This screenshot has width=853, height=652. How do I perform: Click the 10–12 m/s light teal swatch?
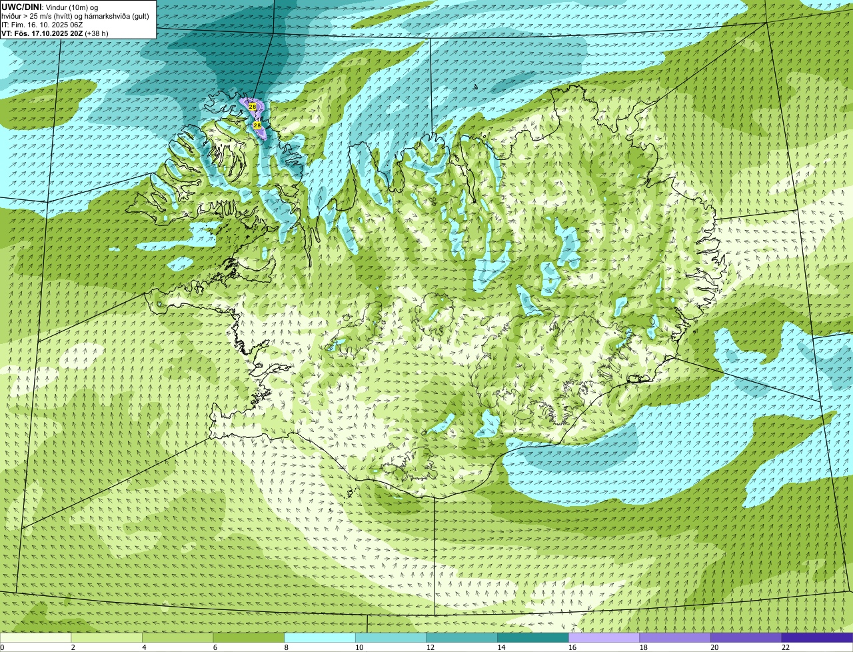(391, 637)
